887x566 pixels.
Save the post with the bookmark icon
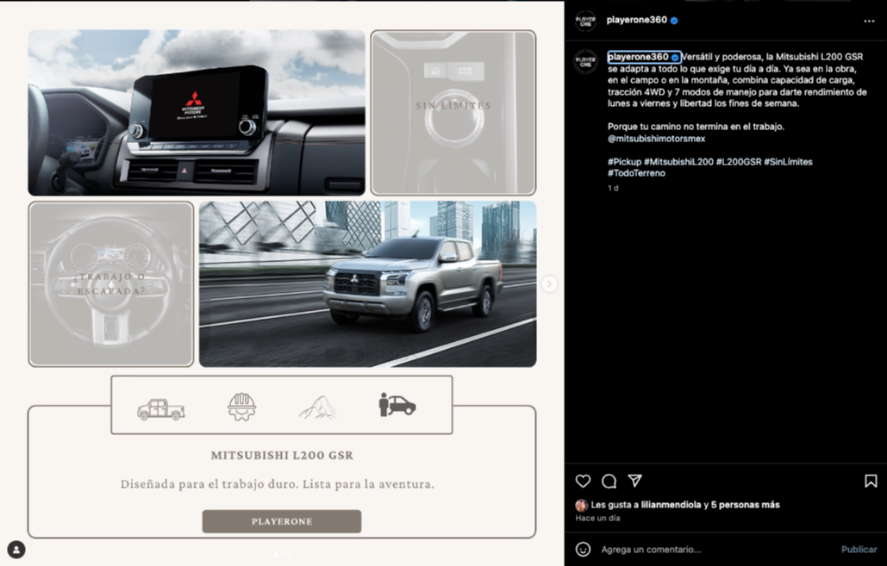tap(871, 482)
